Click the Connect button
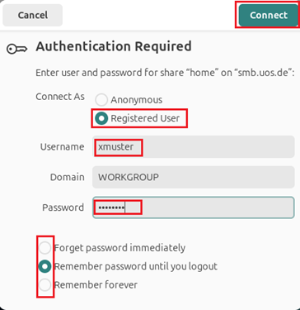This screenshot has height=310, width=300. click(269, 15)
